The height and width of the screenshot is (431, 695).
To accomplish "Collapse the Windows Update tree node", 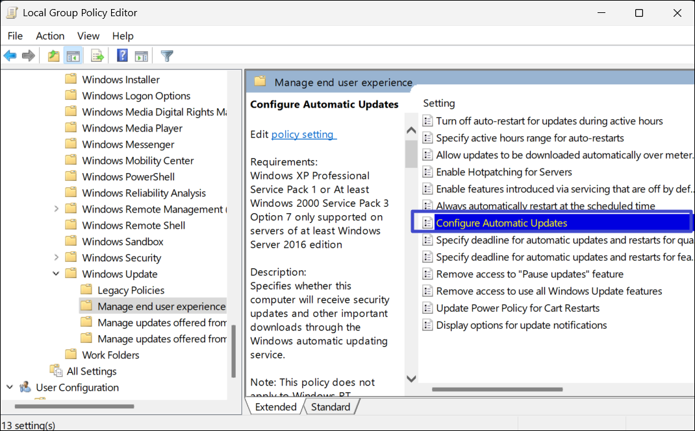I will [x=56, y=274].
